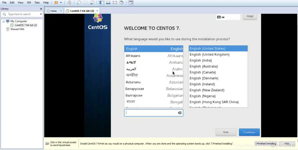The width and height of the screenshot is (298, 150).
Task: Click the language search input field
Action: pyautogui.click(x=151, y=113)
